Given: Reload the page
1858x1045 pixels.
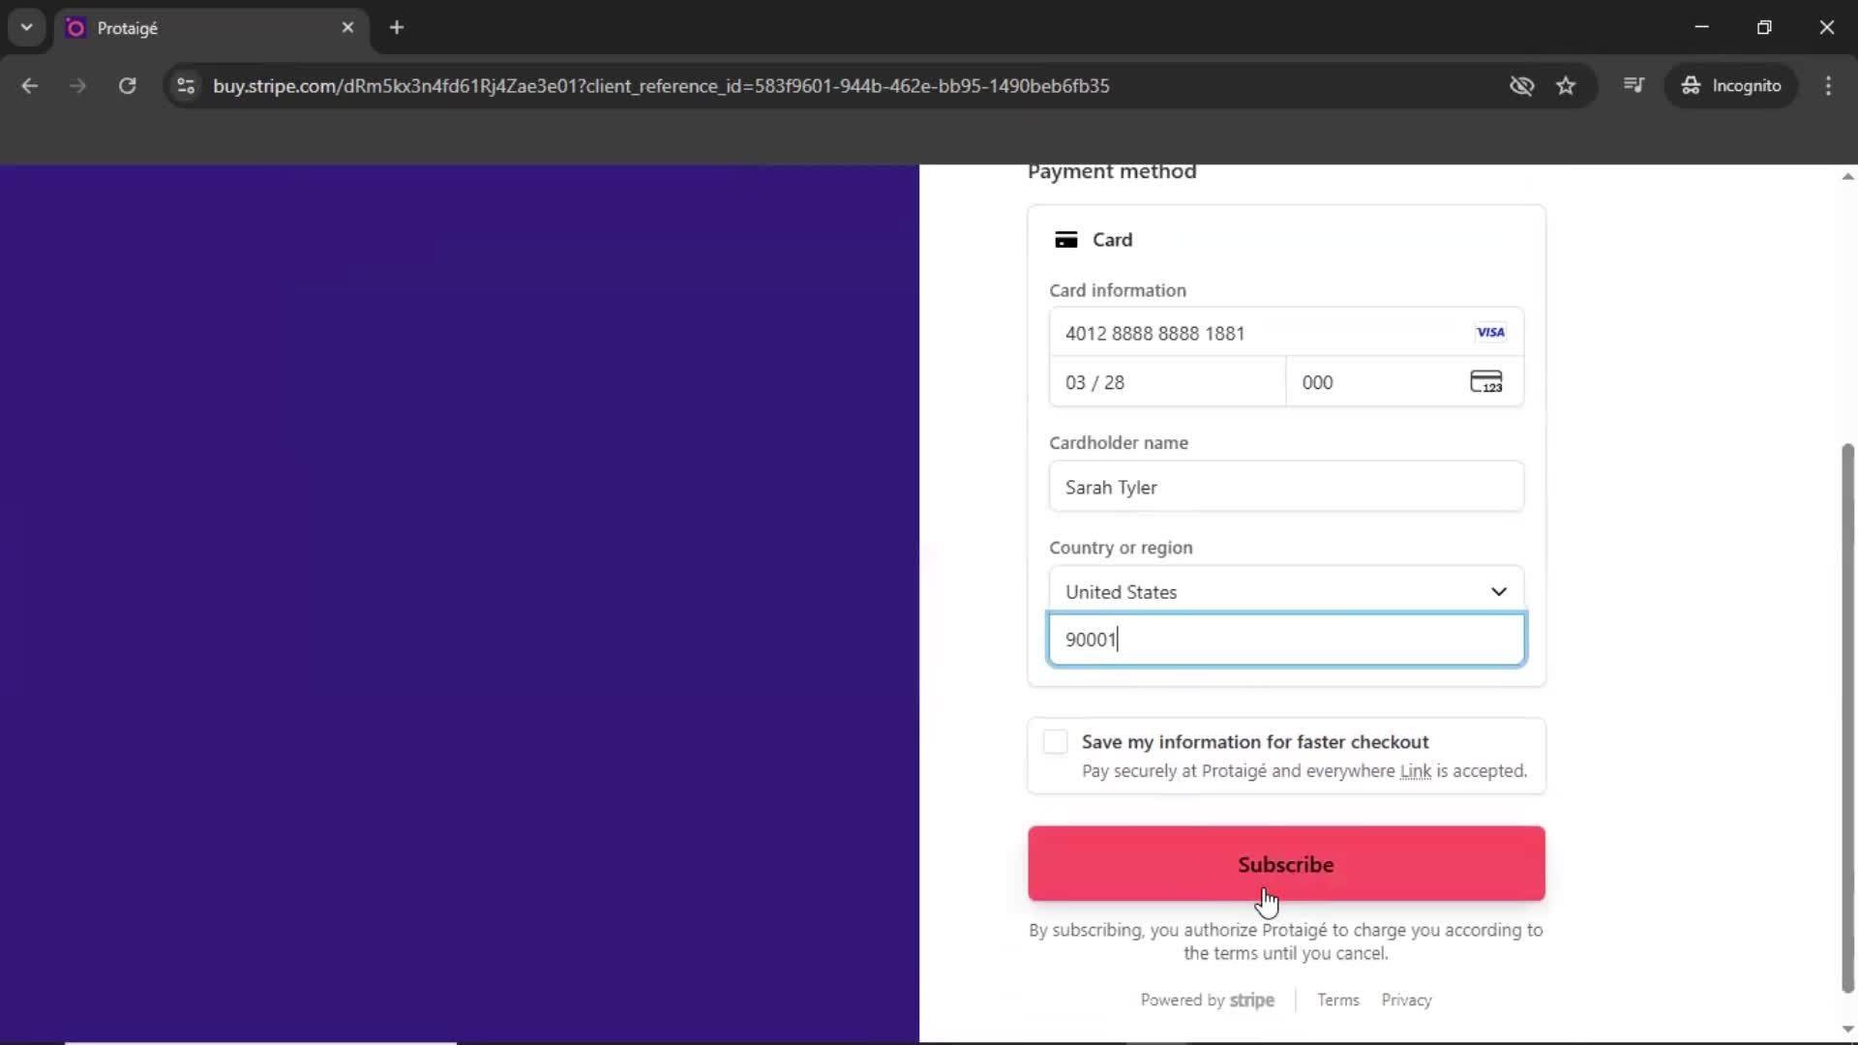Looking at the screenshot, I should [127, 85].
